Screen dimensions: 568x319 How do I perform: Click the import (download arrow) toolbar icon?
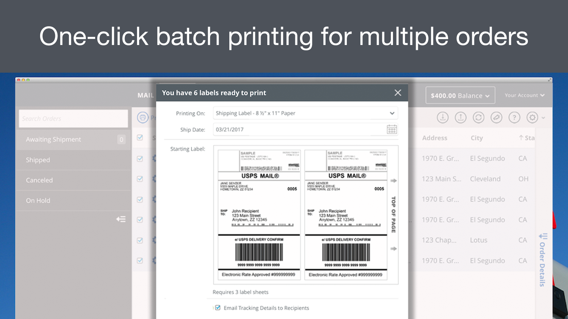[x=443, y=117]
